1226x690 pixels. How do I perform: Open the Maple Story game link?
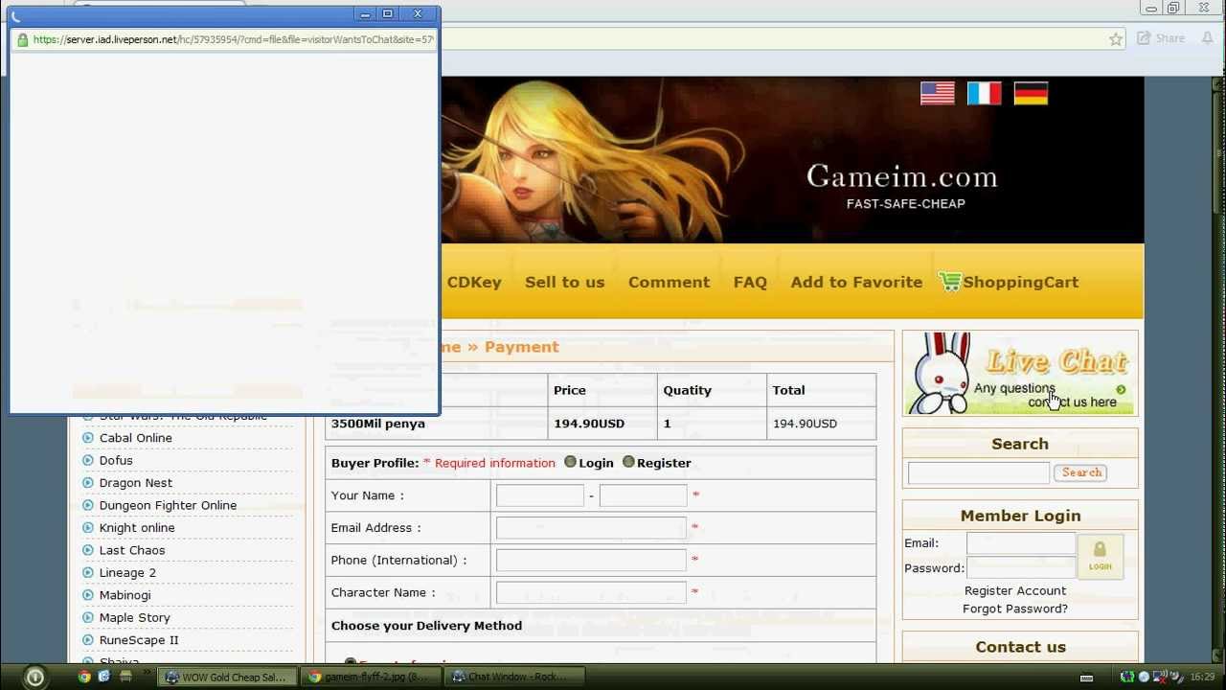[x=135, y=617]
